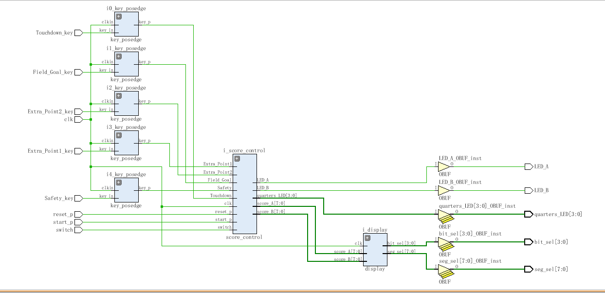This screenshot has height=293, width=605.
Task: Click the i_score_control instance name label
Action: [x=244, y=151]
